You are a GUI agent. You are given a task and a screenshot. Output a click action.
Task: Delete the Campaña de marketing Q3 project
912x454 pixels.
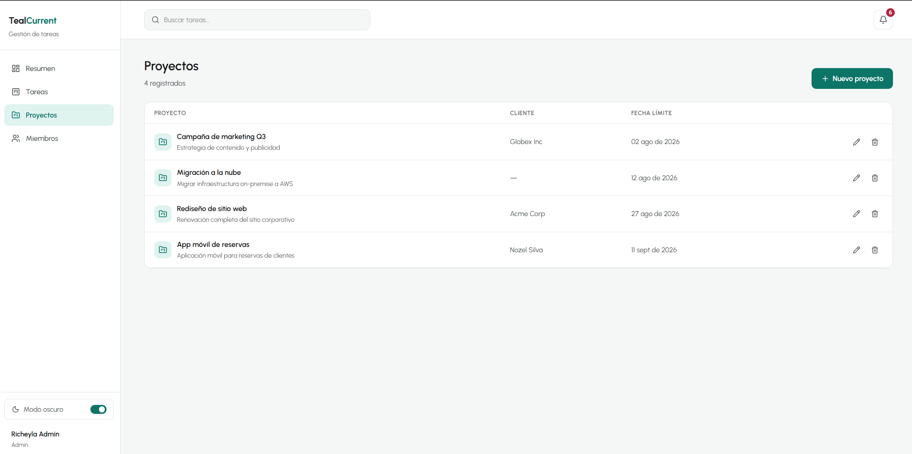pos(875,142)
